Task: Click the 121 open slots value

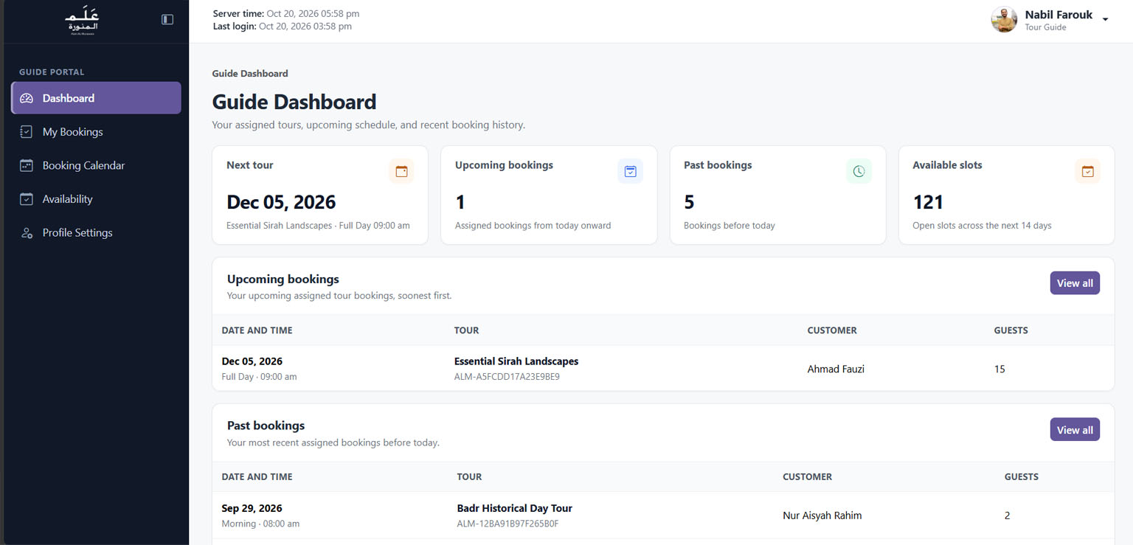Action: pos(928,202)
